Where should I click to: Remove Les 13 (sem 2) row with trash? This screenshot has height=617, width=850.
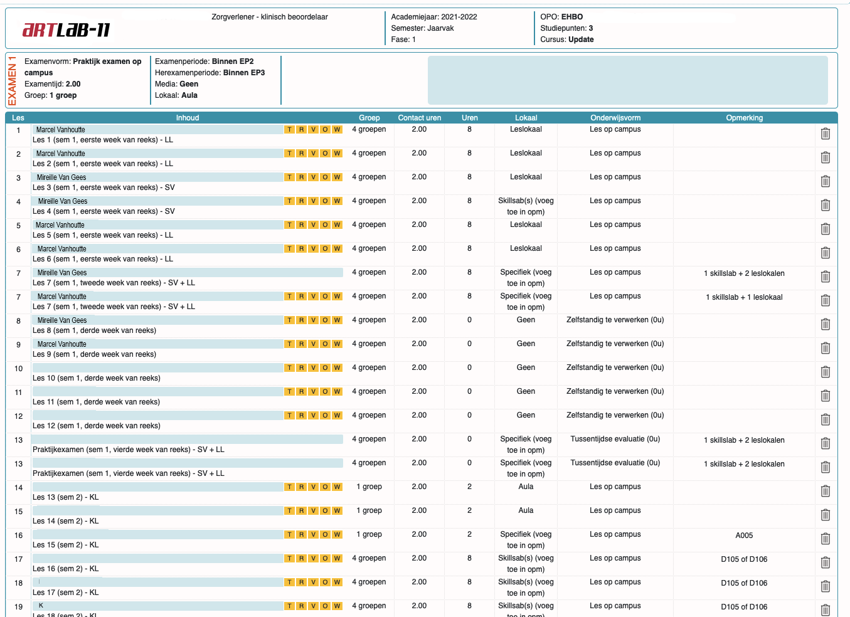(825, 491)
